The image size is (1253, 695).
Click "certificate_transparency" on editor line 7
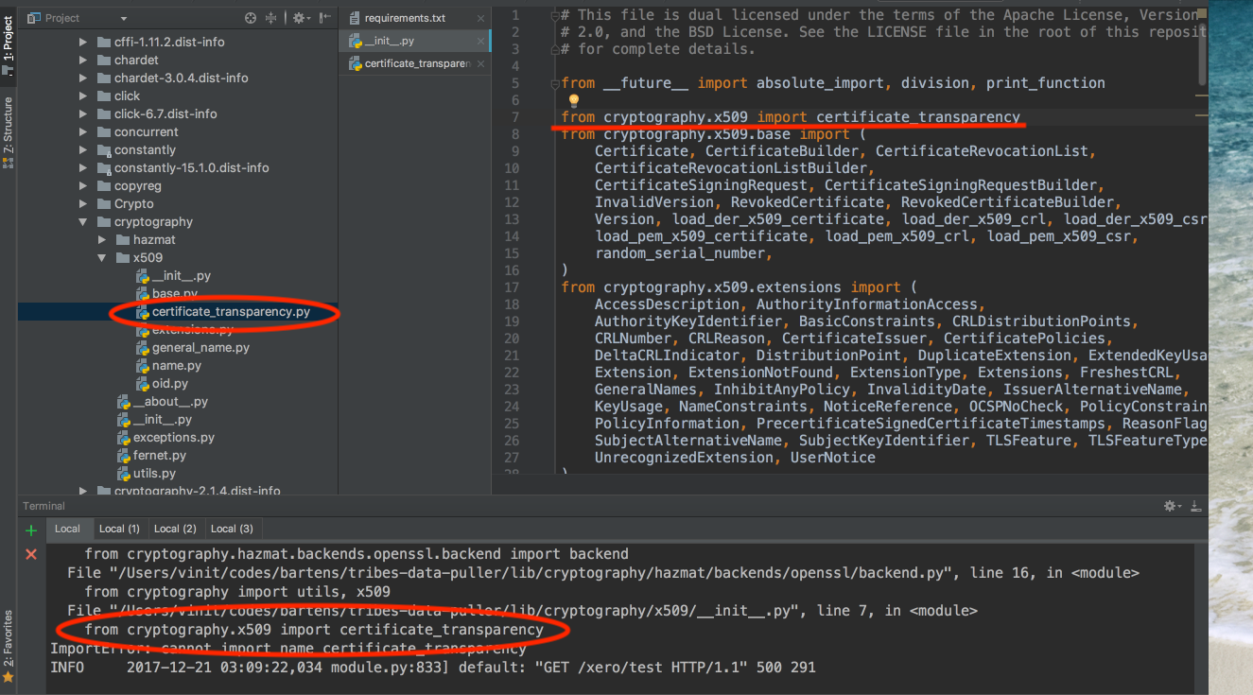click(918, 117)
